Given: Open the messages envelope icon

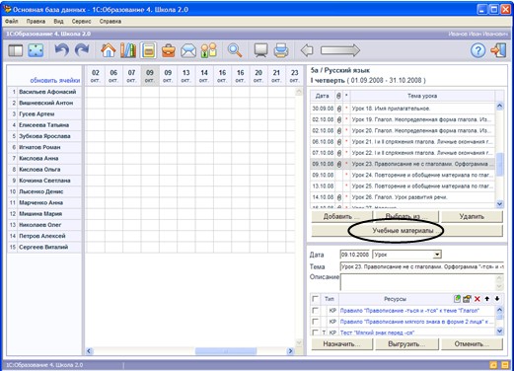Looking at the screenshot, I should (x=188, y=51).
